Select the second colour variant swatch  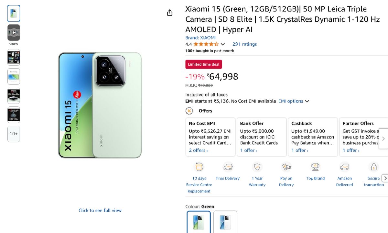tap(225, 222)
